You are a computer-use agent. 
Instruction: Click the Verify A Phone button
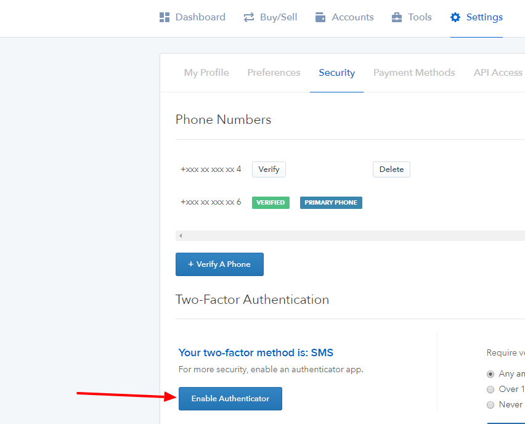coord(219,264)
